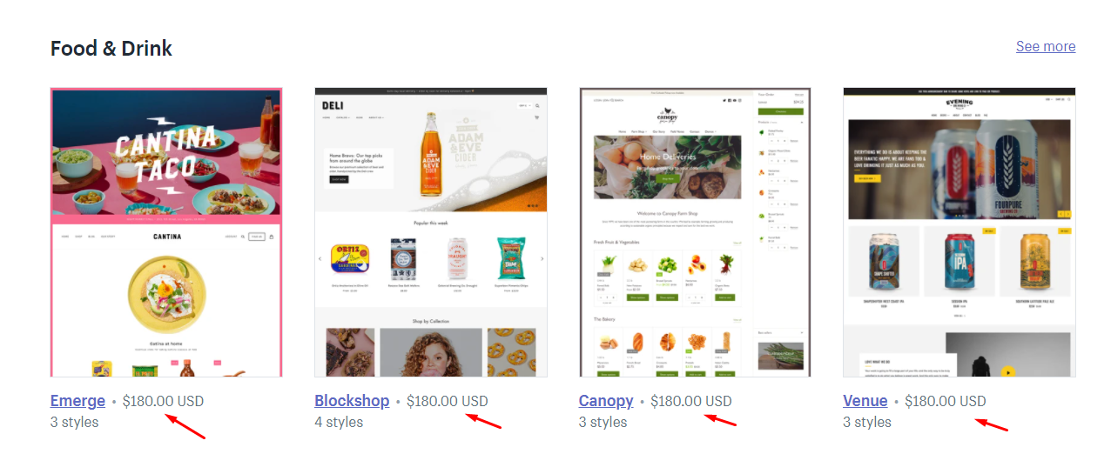Viewport: 1111px width, 474px height.
Task: Click the Canopy Home Deliveries hero image
Action: [668, 167]
